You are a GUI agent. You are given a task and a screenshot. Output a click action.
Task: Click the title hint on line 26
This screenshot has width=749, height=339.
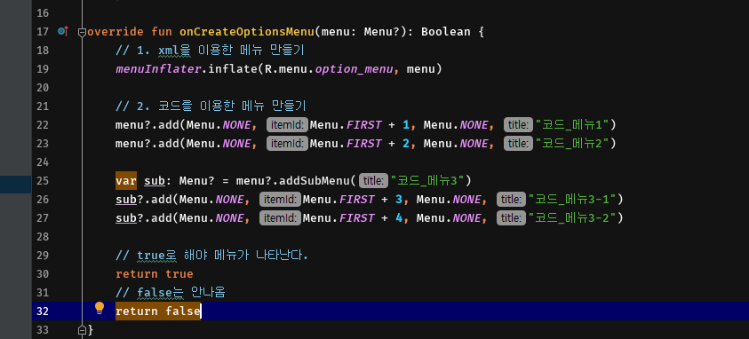(511, 200)
